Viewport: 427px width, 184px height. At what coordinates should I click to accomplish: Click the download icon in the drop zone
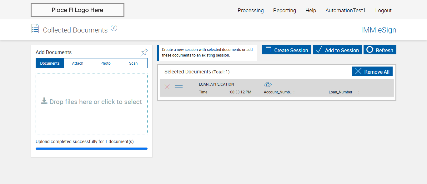tap(44, 101)
